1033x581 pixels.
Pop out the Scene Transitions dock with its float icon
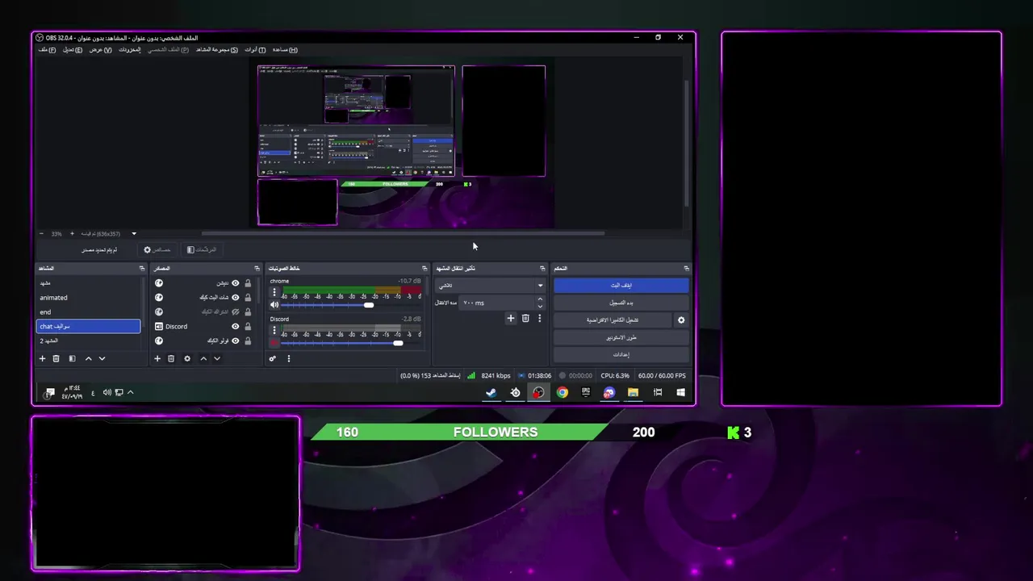click(x=542, y=268)
